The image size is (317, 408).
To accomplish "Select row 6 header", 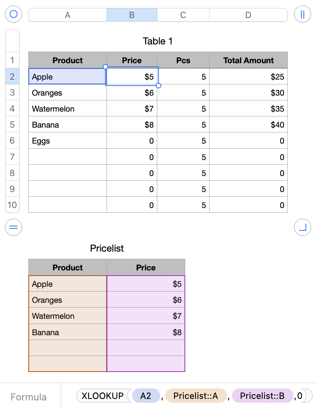I will [x=12, y=141].
